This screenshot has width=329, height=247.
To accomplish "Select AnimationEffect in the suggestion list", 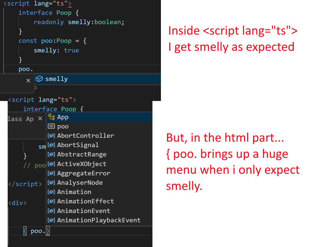I will (x=86, y=201).
